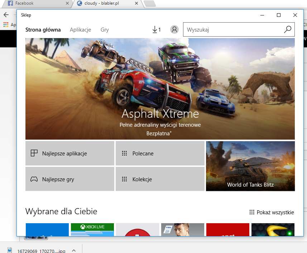Screen dimensions: 307x253
Task: Open the Kolekcje tile
Action: tap(160, 179)
